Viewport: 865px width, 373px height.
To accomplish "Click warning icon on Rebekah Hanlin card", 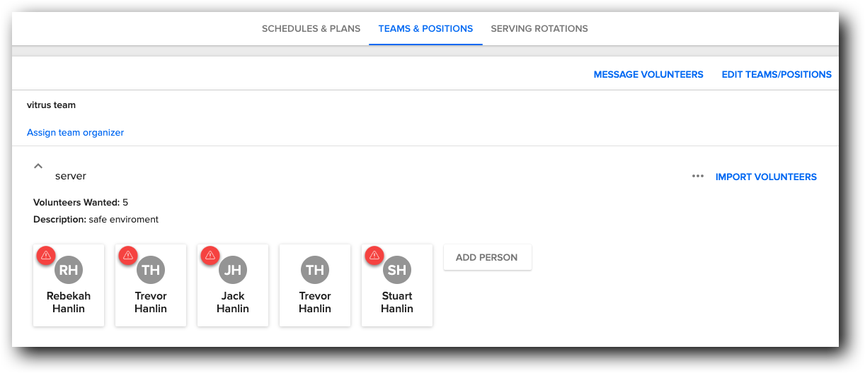I will (45, 255).
